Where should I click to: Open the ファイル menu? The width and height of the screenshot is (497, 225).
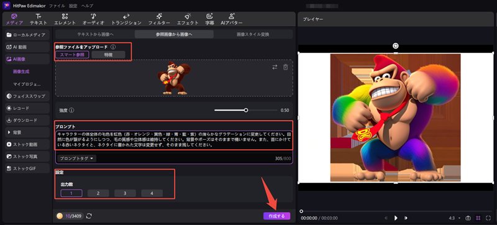point(57,6)
